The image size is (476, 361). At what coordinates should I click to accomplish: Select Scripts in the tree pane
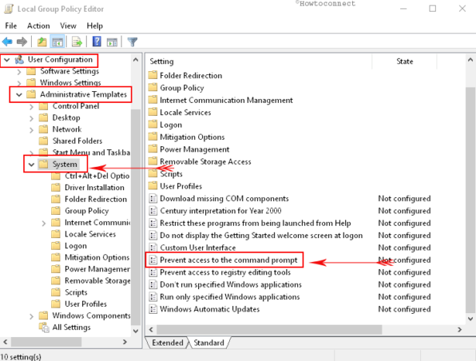[76, 292]
